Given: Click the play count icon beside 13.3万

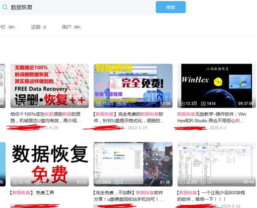Looking at the screenshot, I should tap(183, 104).
